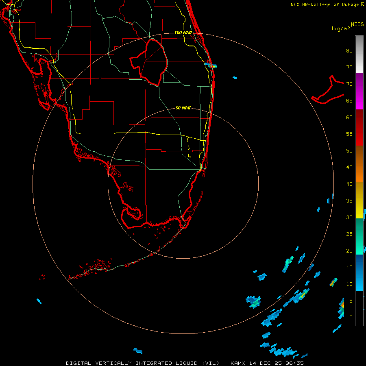Select the [kg/m2] units label

point(342,28)
